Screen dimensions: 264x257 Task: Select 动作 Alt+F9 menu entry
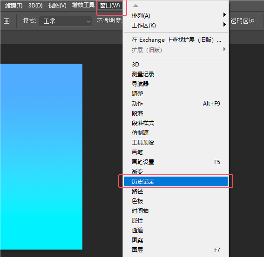(176, 103)
